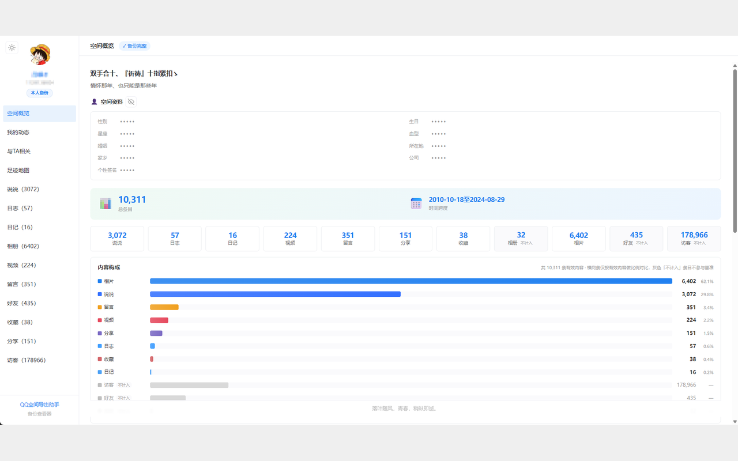738x461 pixels.
Task: Click the 351 留言 stat card
Action: pyautogui.click(x=348, y=239)
